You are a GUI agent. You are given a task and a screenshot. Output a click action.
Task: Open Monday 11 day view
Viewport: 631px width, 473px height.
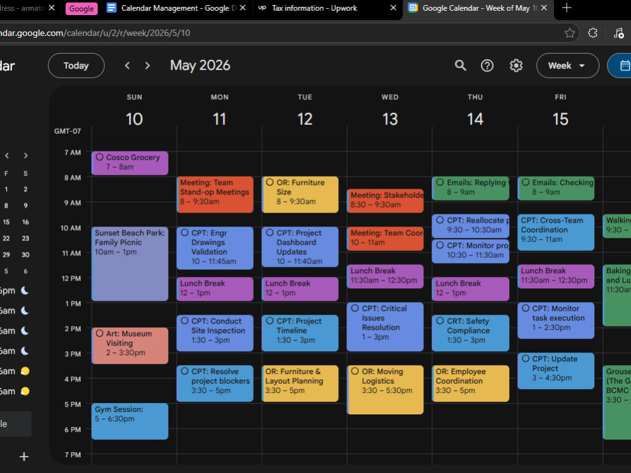pos(220,119)
